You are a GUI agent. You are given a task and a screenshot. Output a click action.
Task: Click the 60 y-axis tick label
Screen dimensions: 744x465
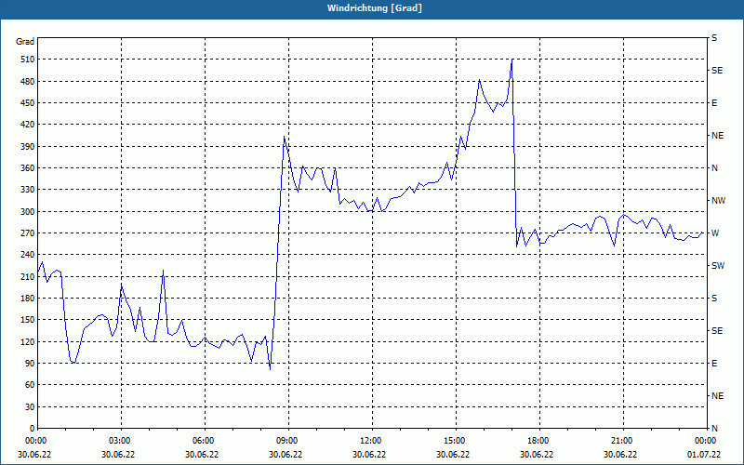tap(30, 385)
